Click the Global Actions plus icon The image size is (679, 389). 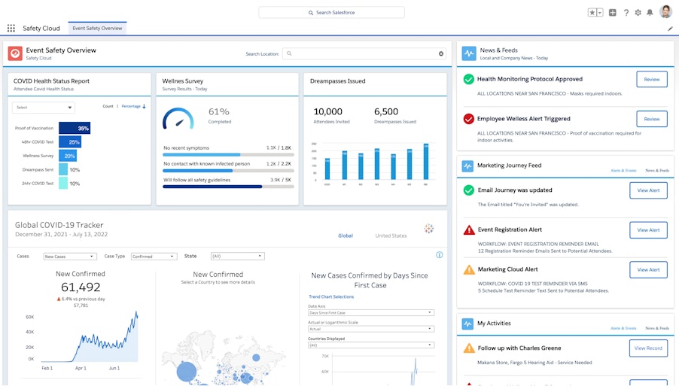[612, 13]
